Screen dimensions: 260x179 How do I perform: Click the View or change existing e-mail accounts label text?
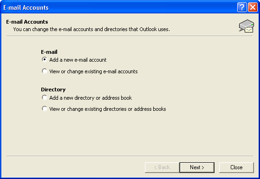[93, 71]
